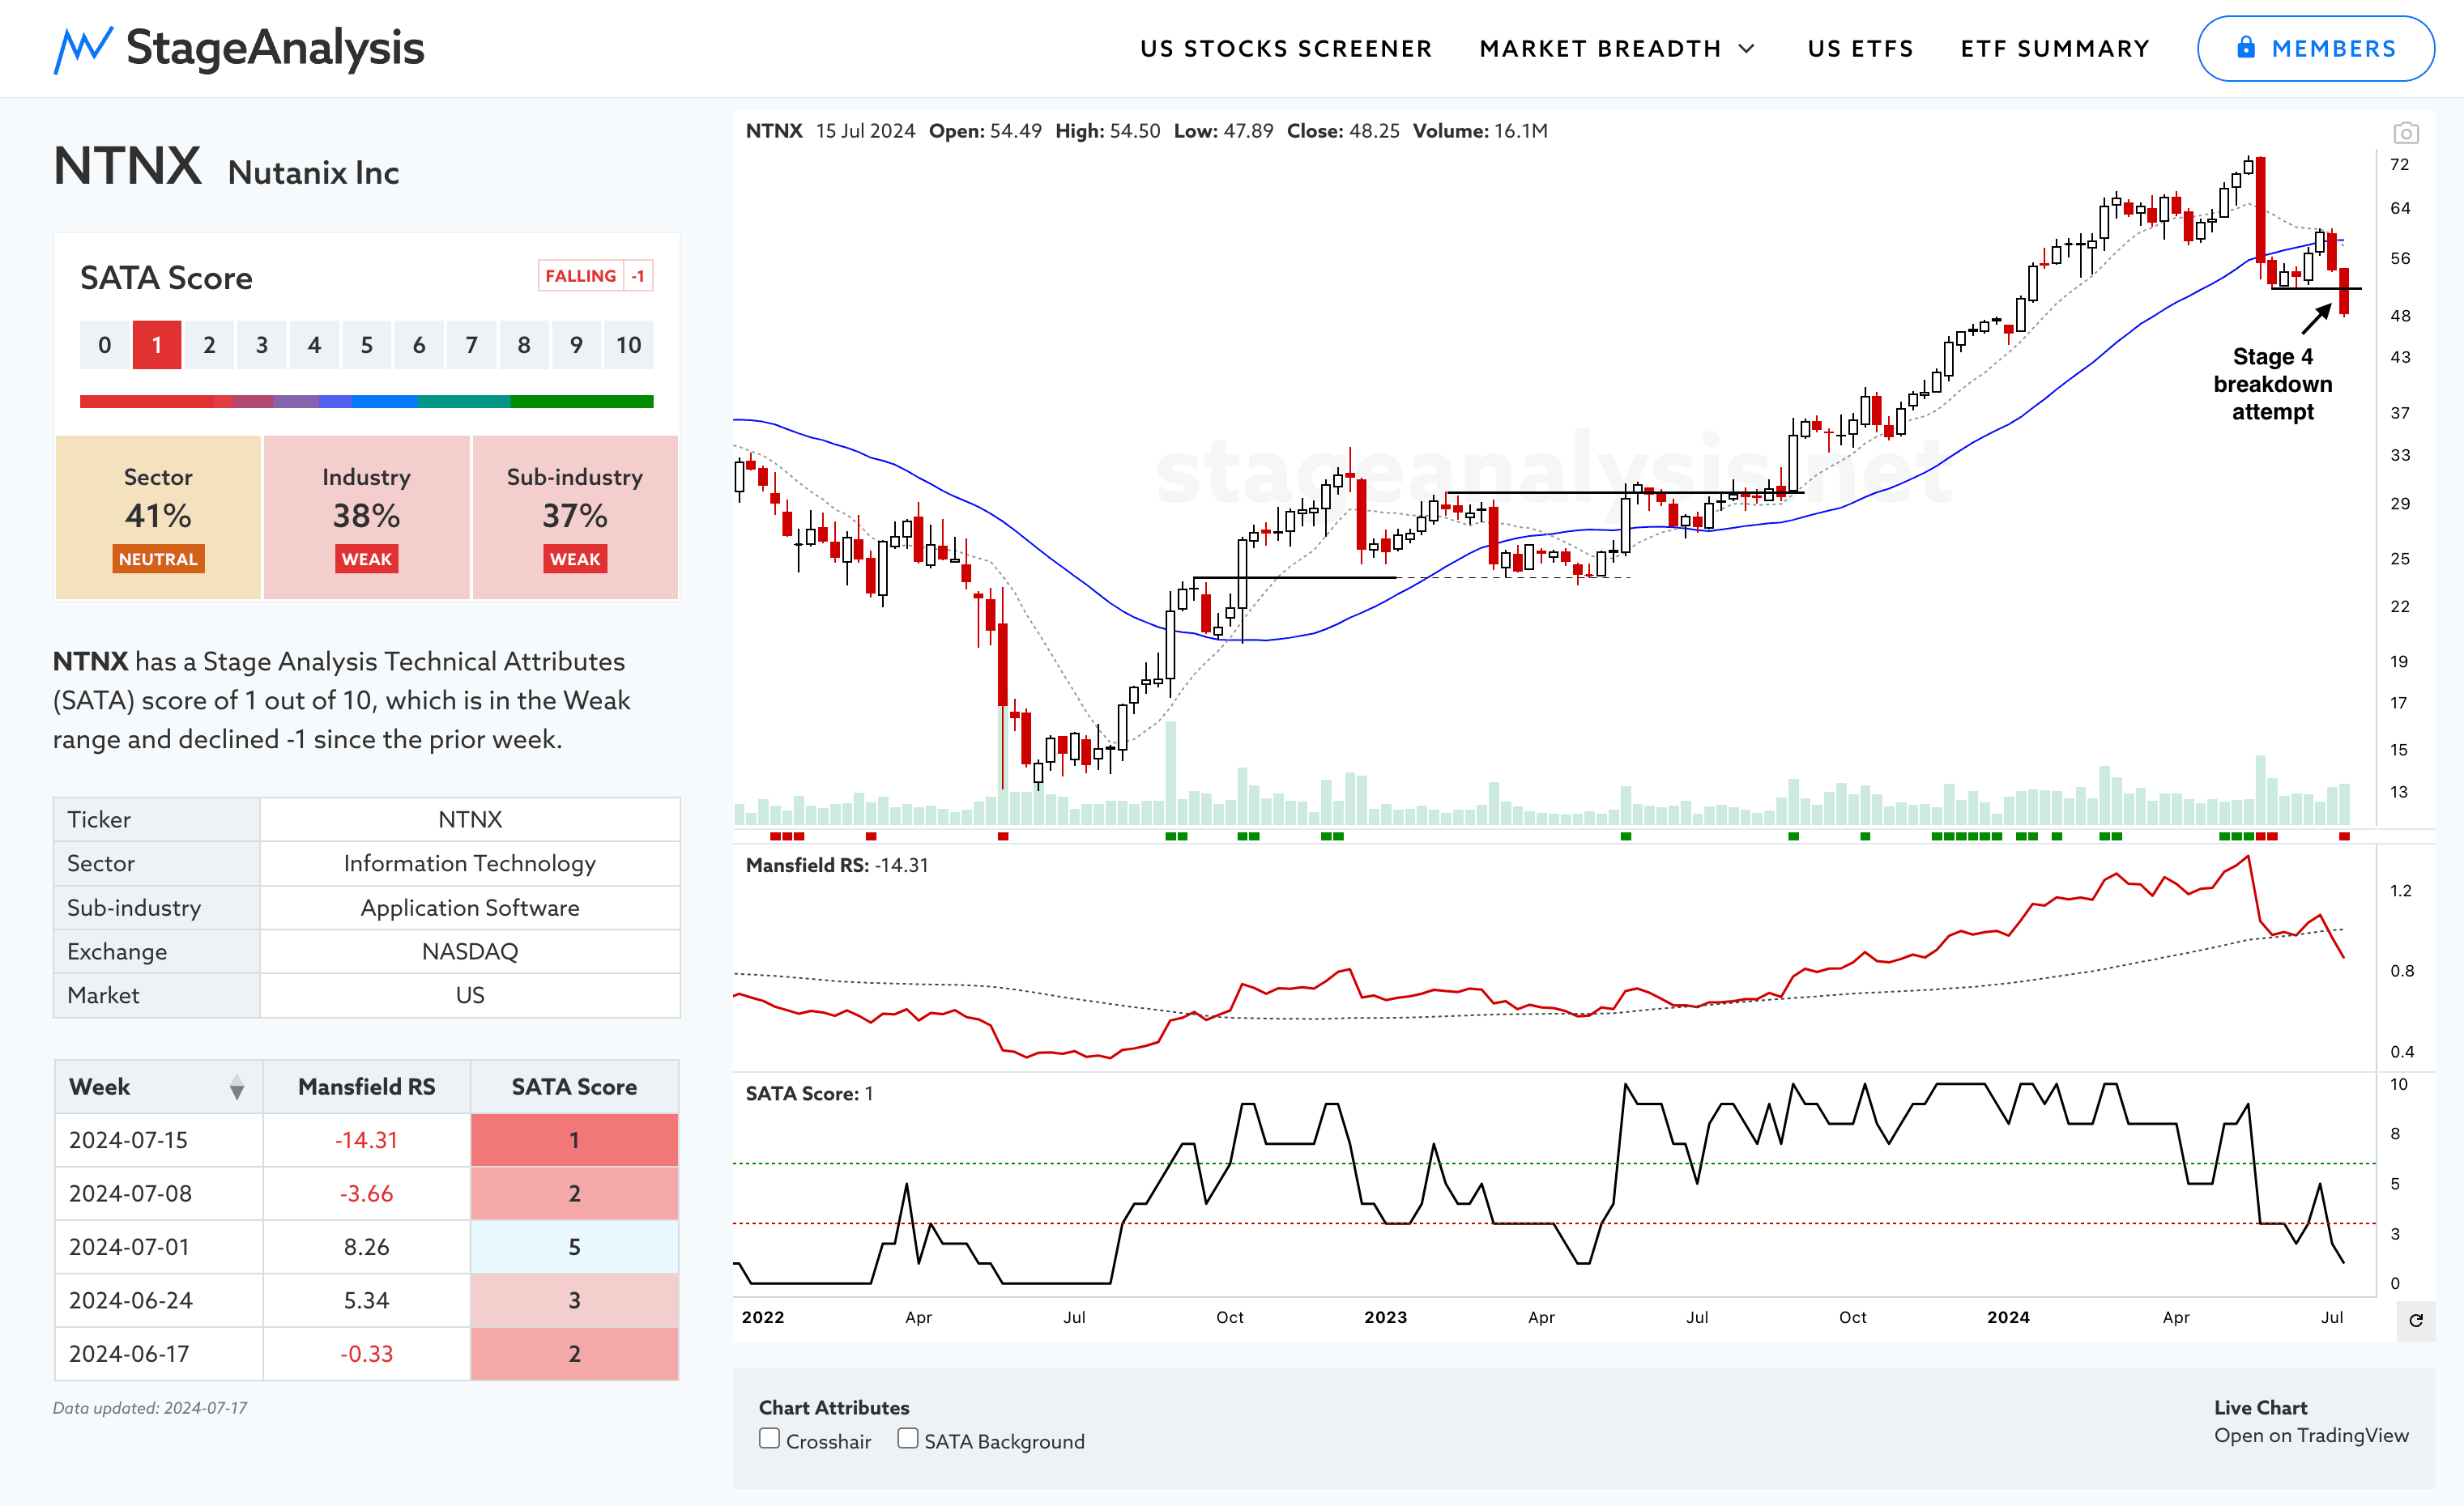Enable the SATA Background checkbox
This screenshot has width=2464, height=1506.
click(907, 1439)
